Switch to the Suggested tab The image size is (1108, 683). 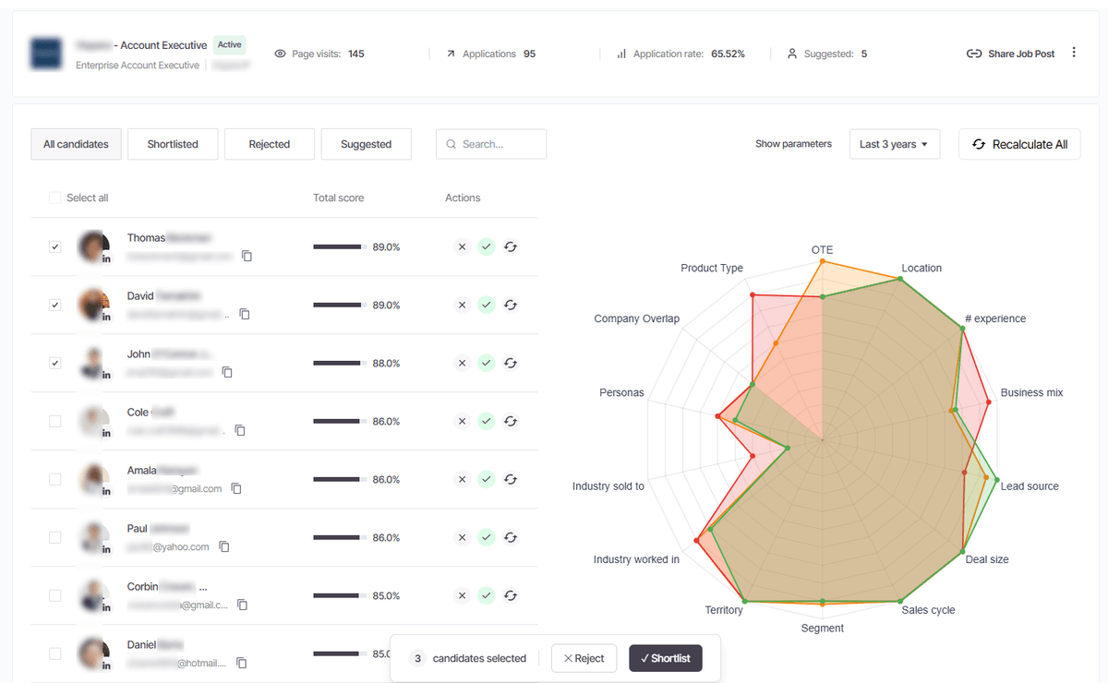coord(366,144)
